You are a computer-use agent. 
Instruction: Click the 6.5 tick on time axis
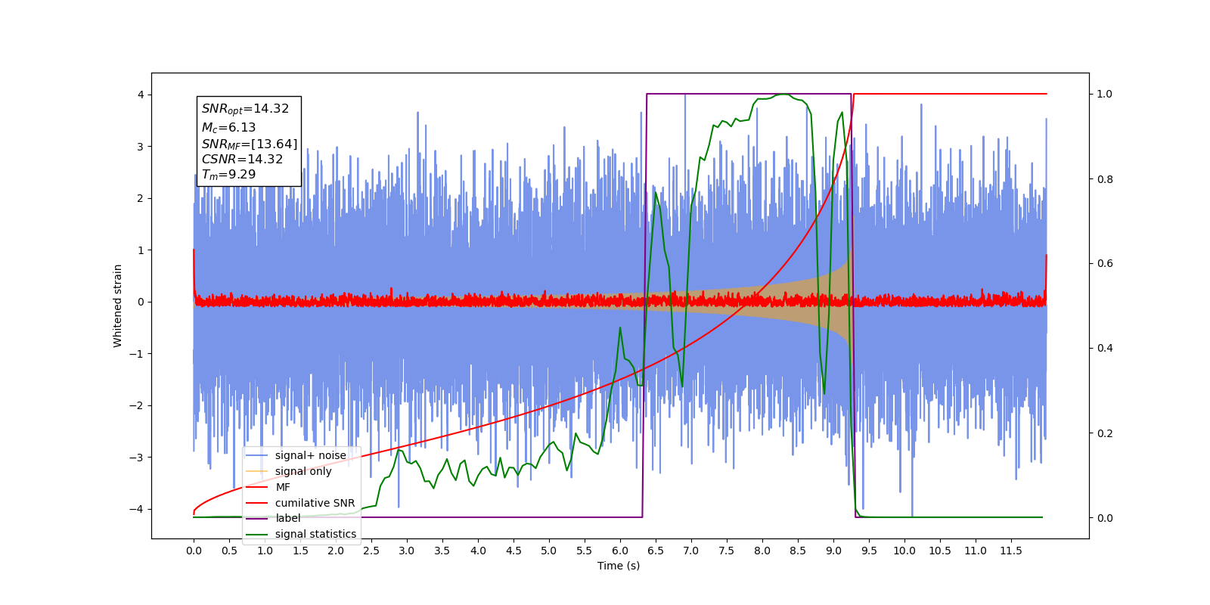[x=656, y=551]
